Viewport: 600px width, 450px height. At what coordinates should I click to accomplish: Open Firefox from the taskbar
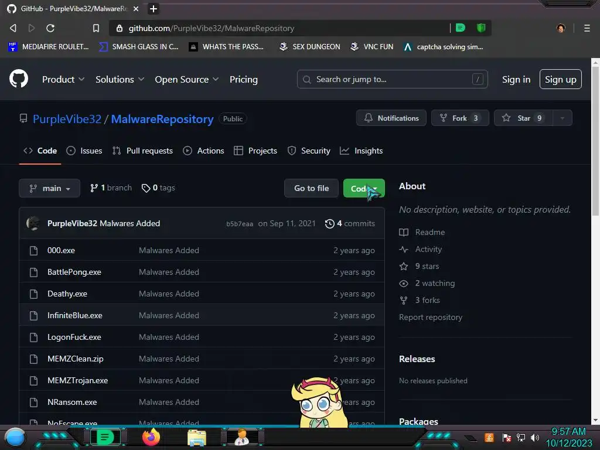(x=151, y=437)
